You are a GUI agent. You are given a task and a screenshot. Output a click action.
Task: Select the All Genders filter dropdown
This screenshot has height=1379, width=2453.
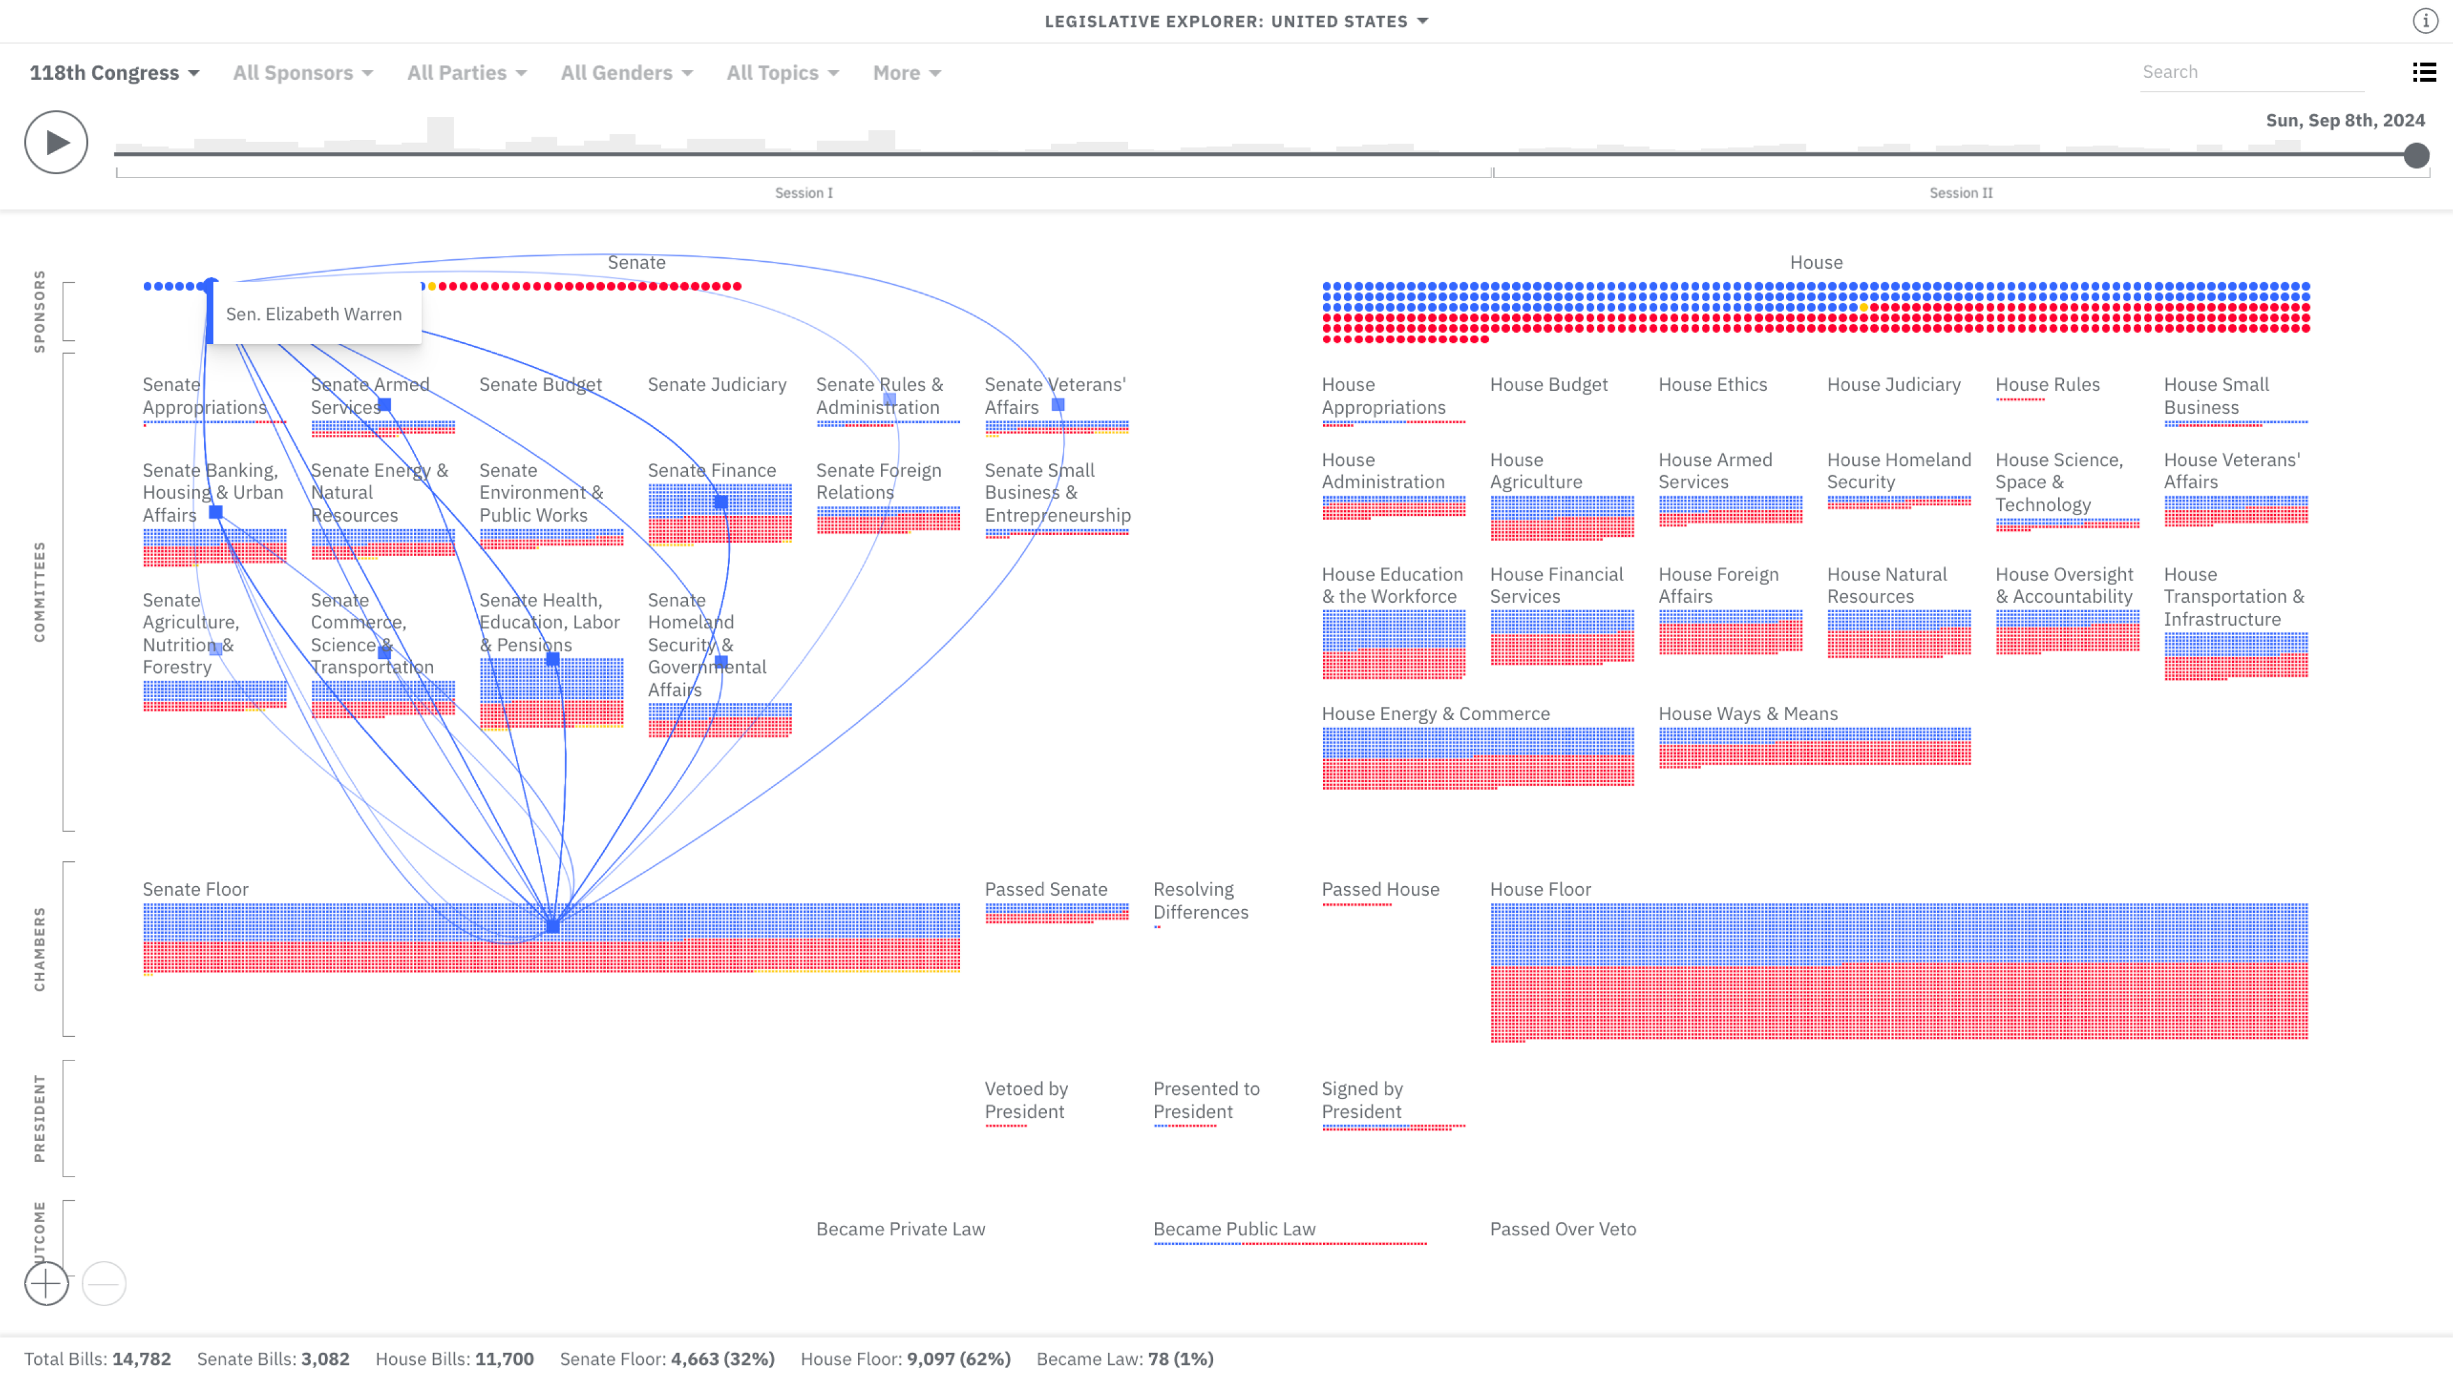pyautogui.click(x=623, y=72)
